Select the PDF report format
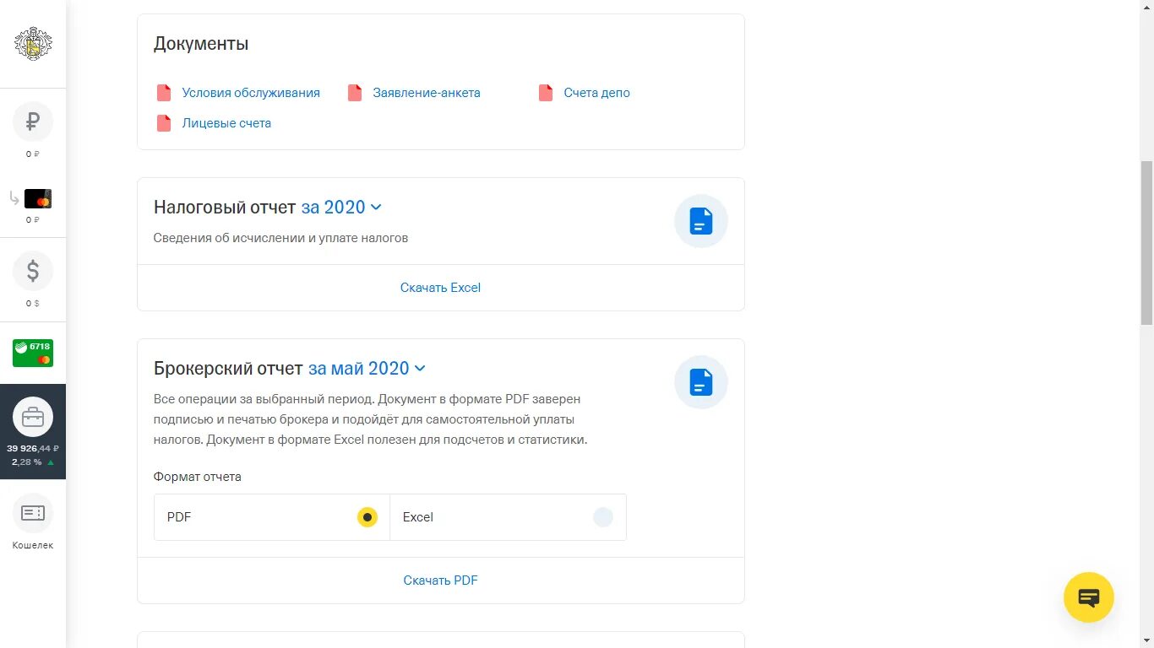The width and height of the screenshot is (1154, 648). click(272, 517)
